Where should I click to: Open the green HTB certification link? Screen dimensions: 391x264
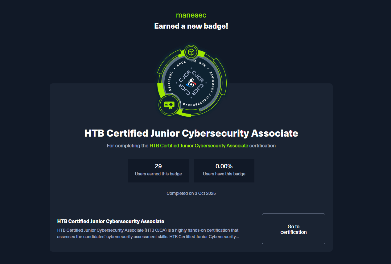199,146
